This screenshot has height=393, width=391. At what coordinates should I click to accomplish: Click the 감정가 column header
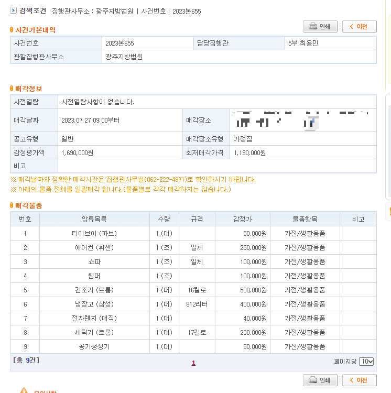coord(243,219)
